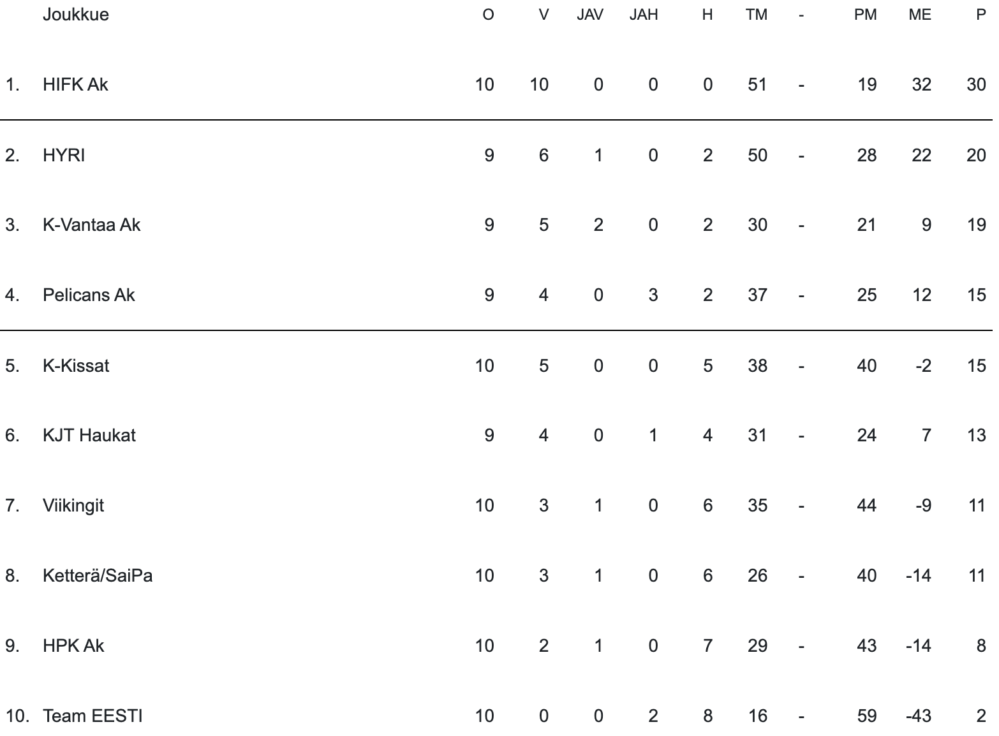
Task: Select KJT Haukat in the standings
Action: (x=89, y=435)
